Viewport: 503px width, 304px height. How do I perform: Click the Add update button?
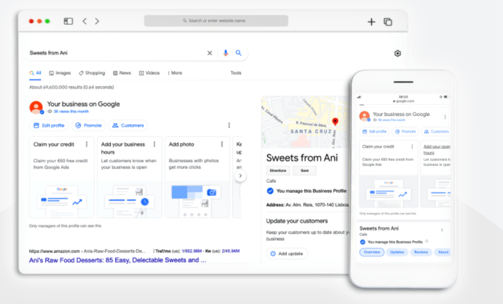pos(287,254)
